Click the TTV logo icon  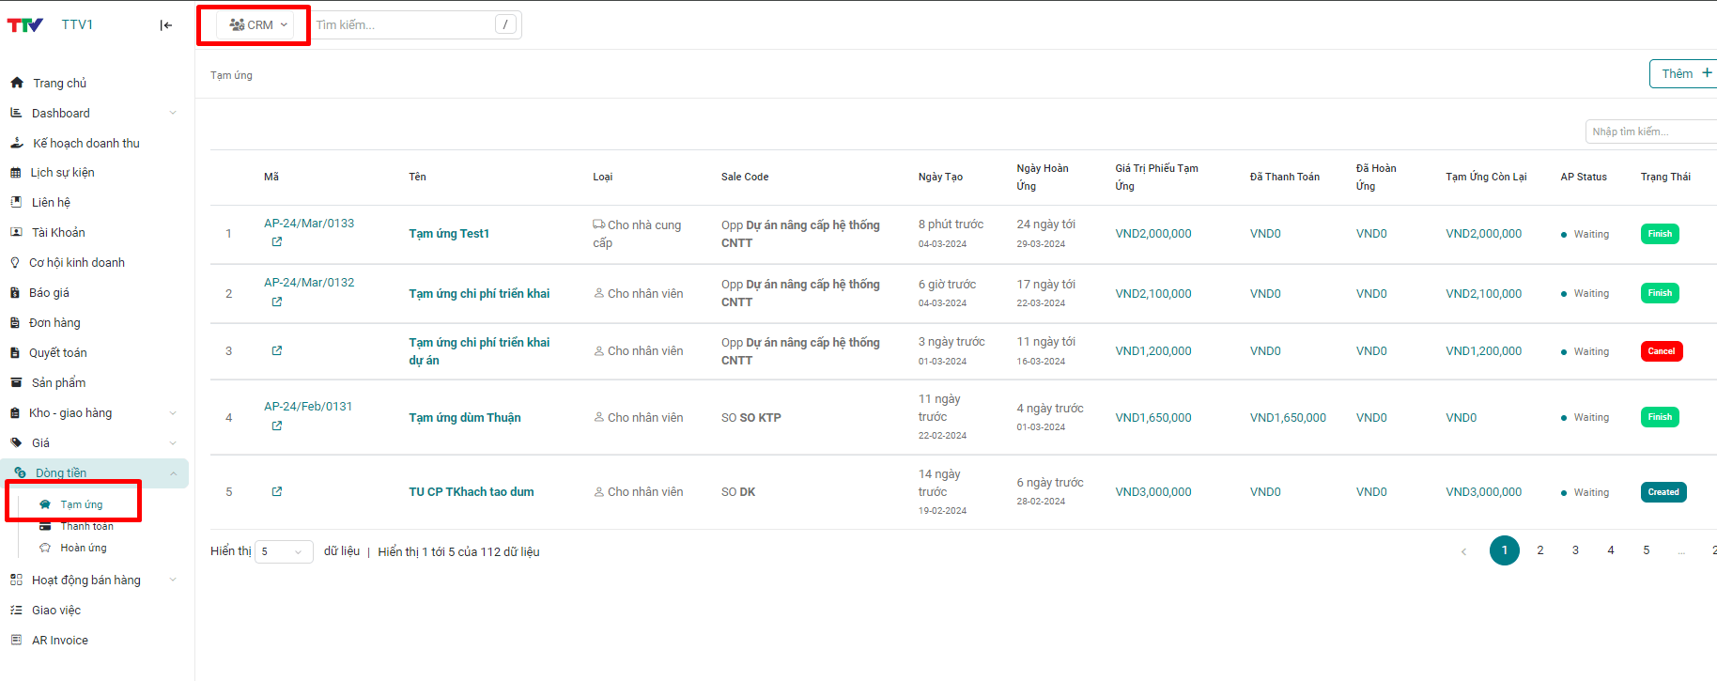[25, 25]
